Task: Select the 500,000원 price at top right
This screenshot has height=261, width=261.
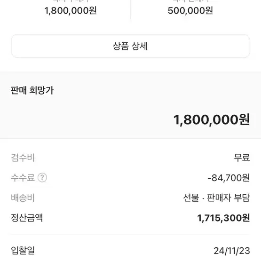Action: pos(190,11)
